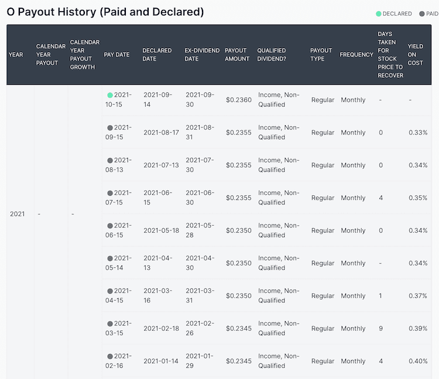Click paid status dot beside 2021-08-13

(x=110, y=161)
